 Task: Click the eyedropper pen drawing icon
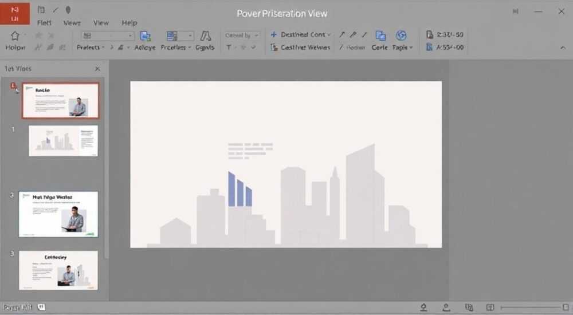[x=353, y=35]
